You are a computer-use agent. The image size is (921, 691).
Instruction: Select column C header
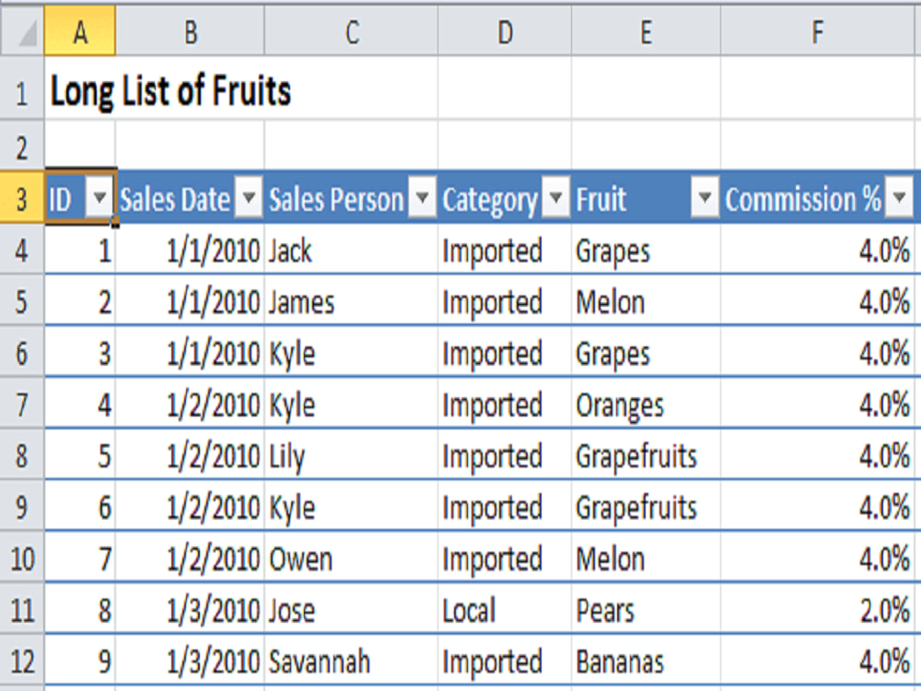(351, 33)
